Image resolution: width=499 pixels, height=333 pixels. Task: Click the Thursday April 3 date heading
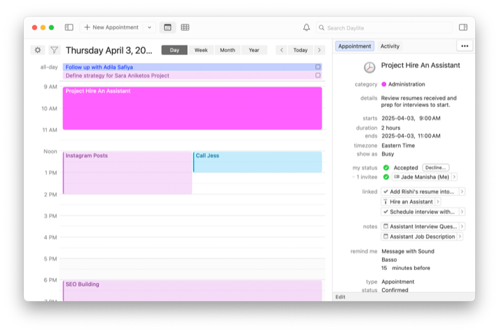tap(109, 50)
